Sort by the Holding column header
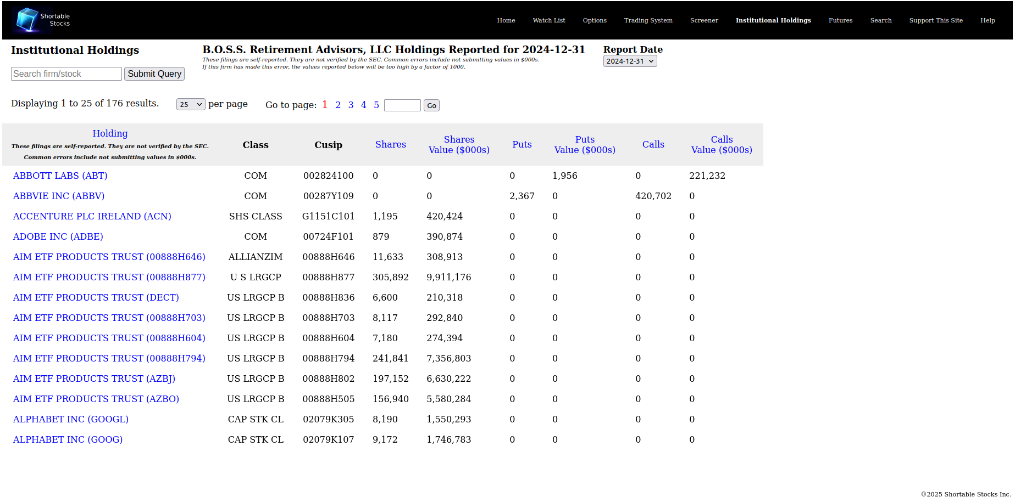This screenshot has width=1015, height=497. tap(110, 133)
